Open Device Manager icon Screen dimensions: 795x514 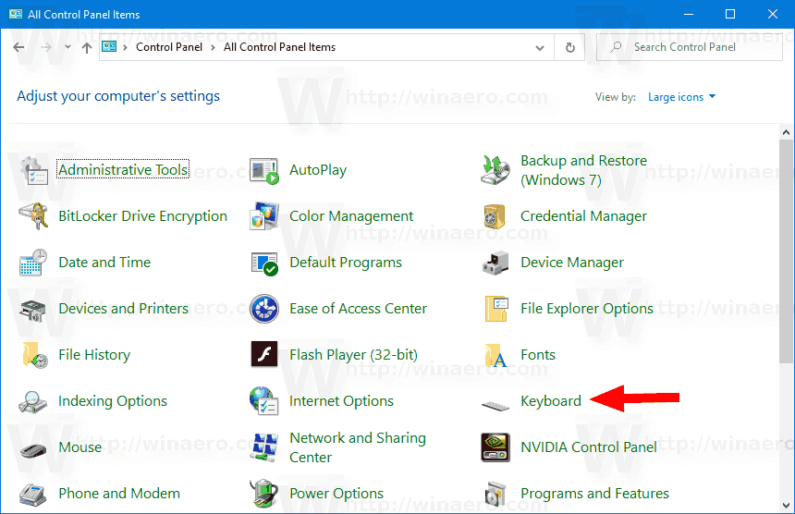495,263
